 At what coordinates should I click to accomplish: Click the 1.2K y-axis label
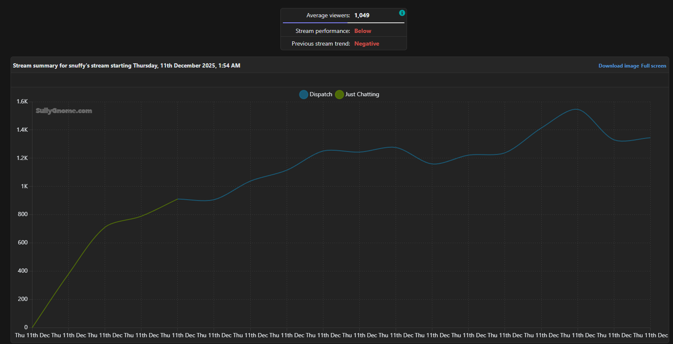pos(22,158)
